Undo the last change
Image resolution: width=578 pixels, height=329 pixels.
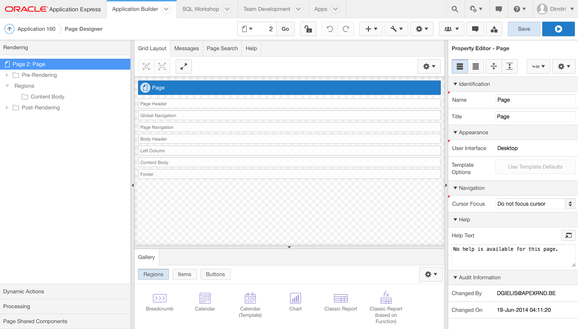click(330, 29)
